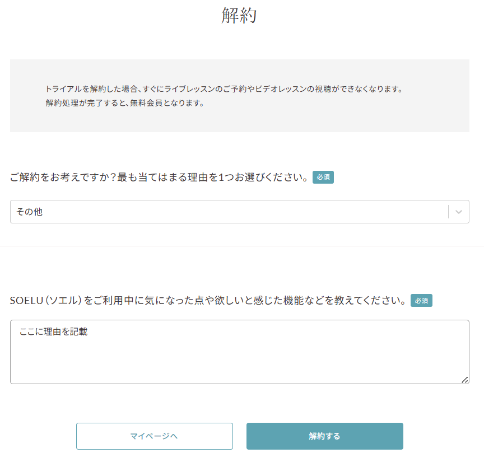Focus the feedback textarea

[x=239, y=353]
